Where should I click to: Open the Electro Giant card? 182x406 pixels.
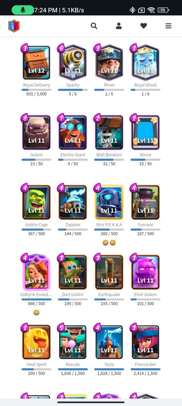pos(73,133)
